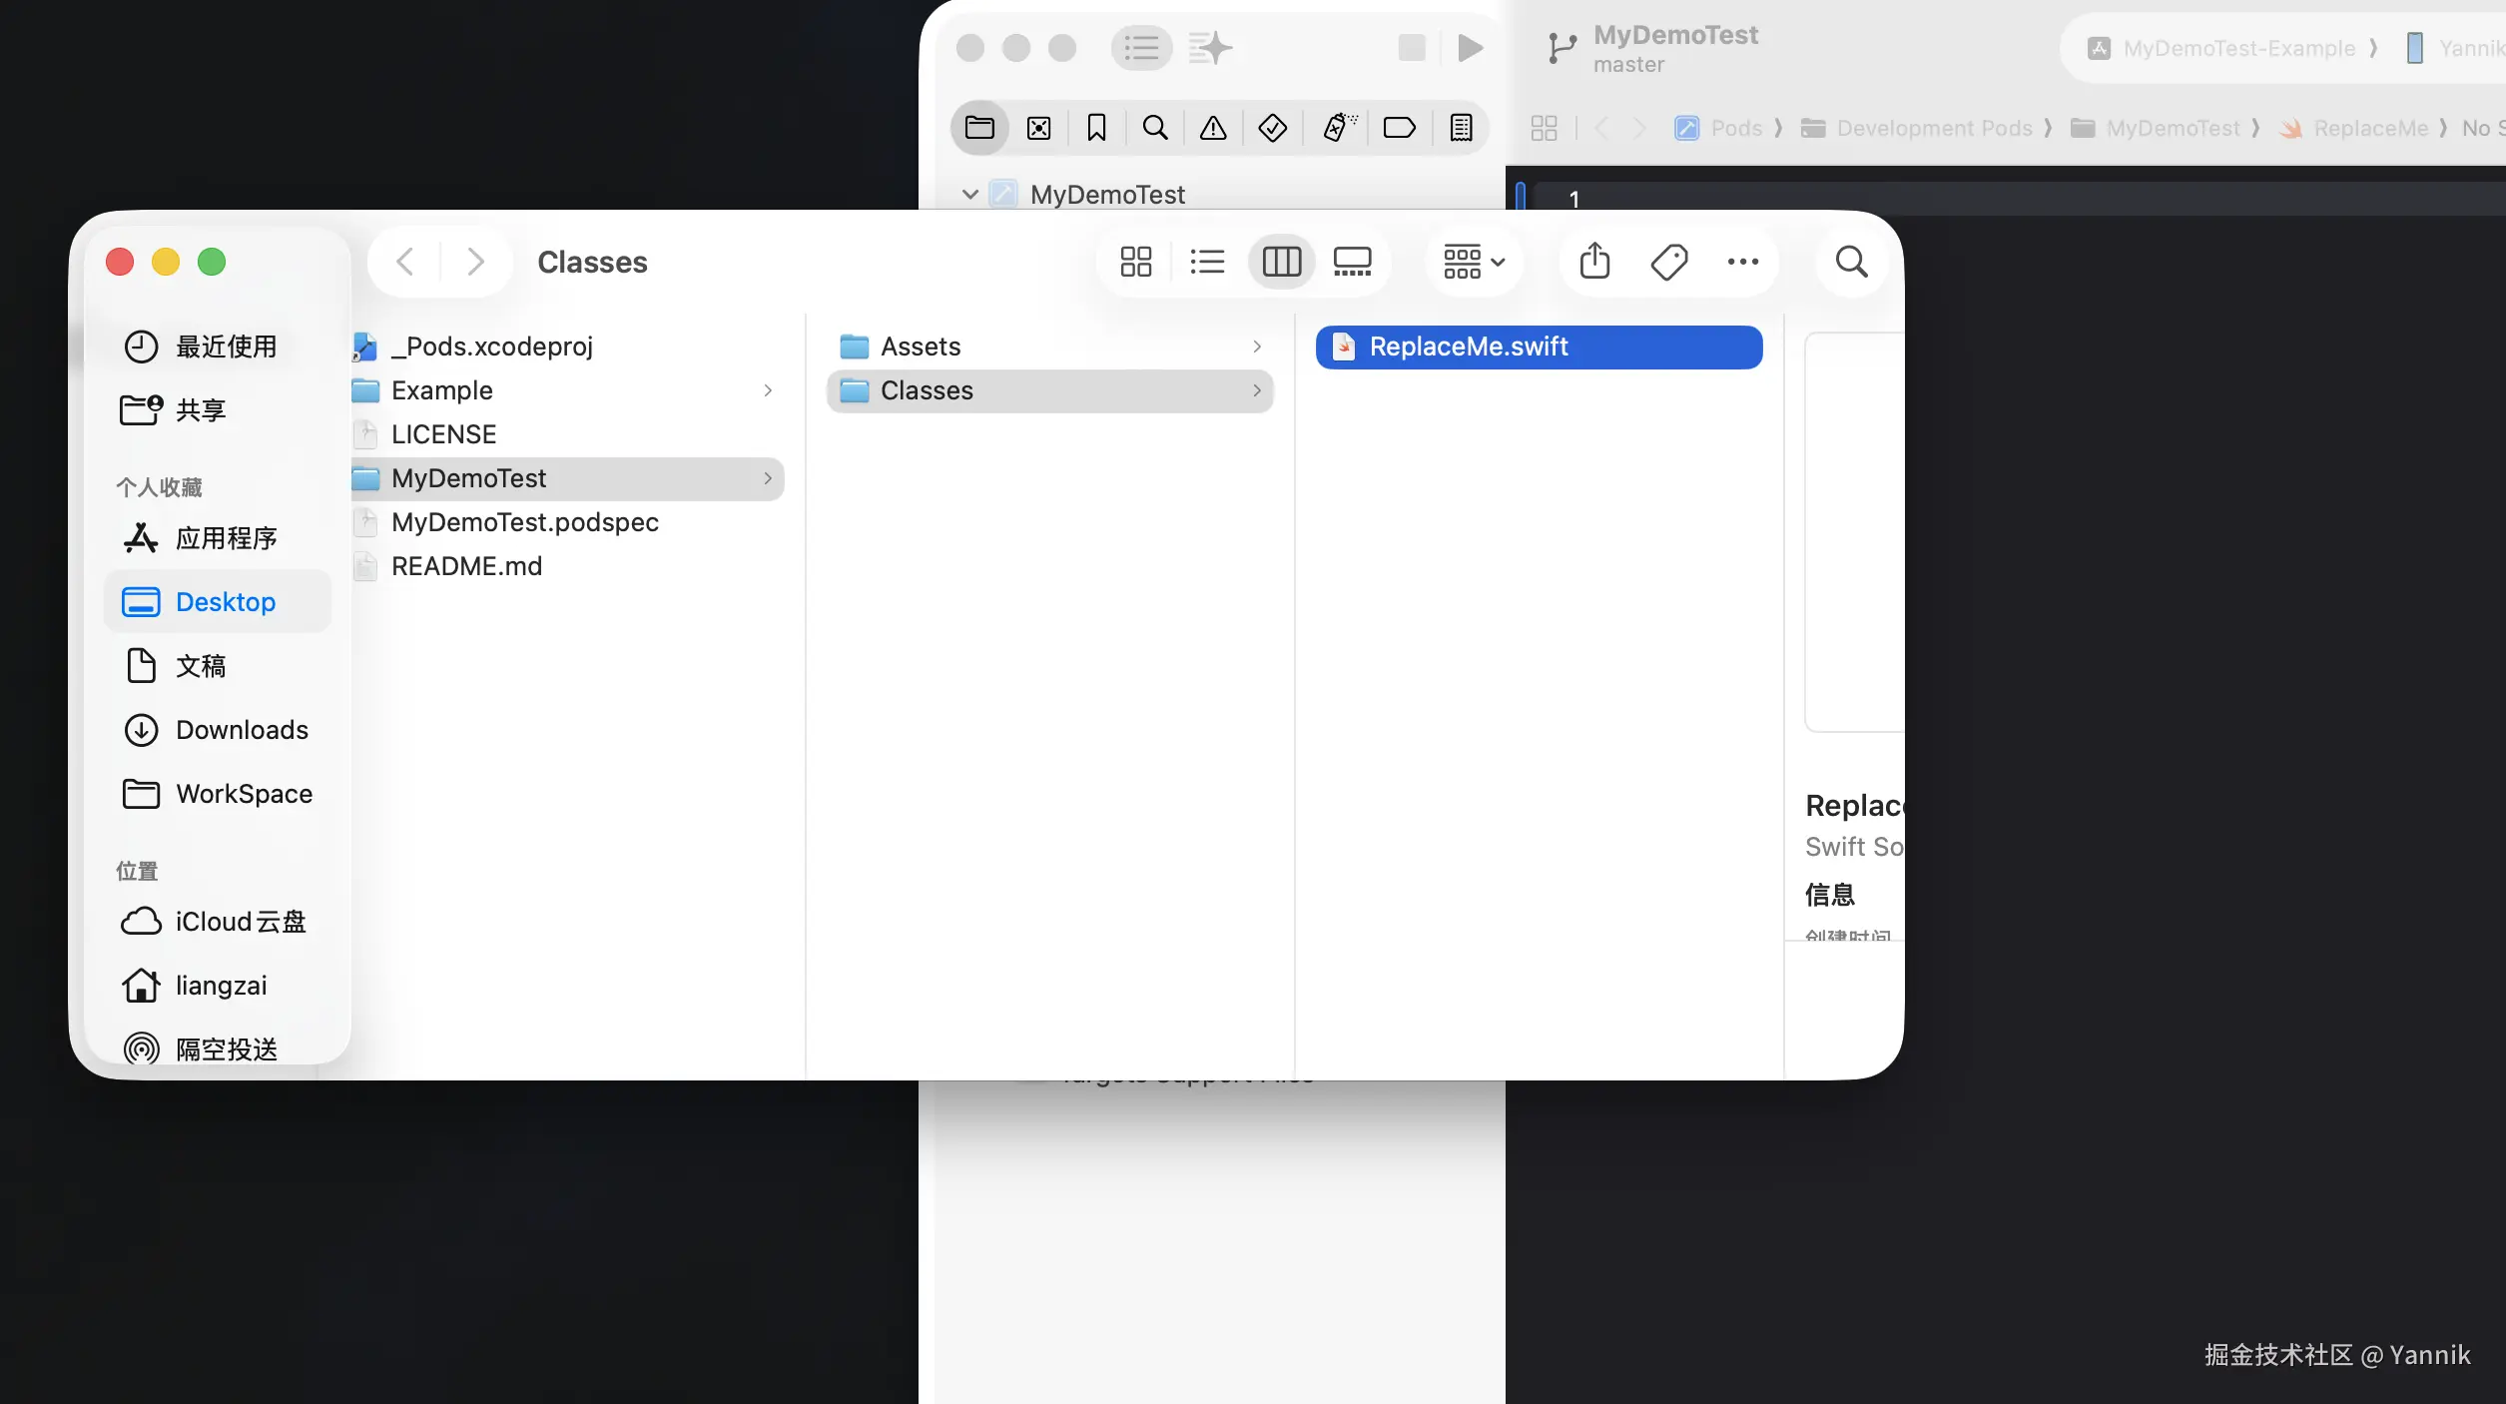Expand the Example folder chevron

[768, 390]
